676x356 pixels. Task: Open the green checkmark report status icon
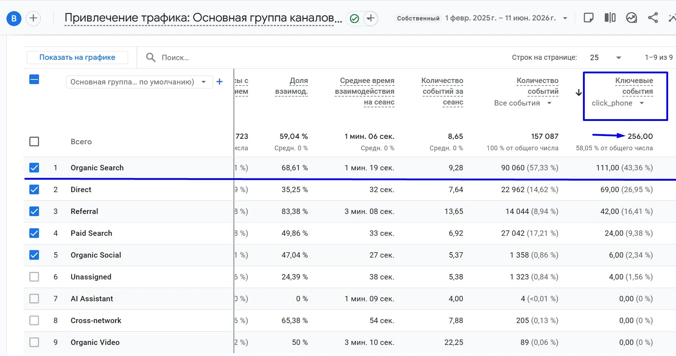354,19
